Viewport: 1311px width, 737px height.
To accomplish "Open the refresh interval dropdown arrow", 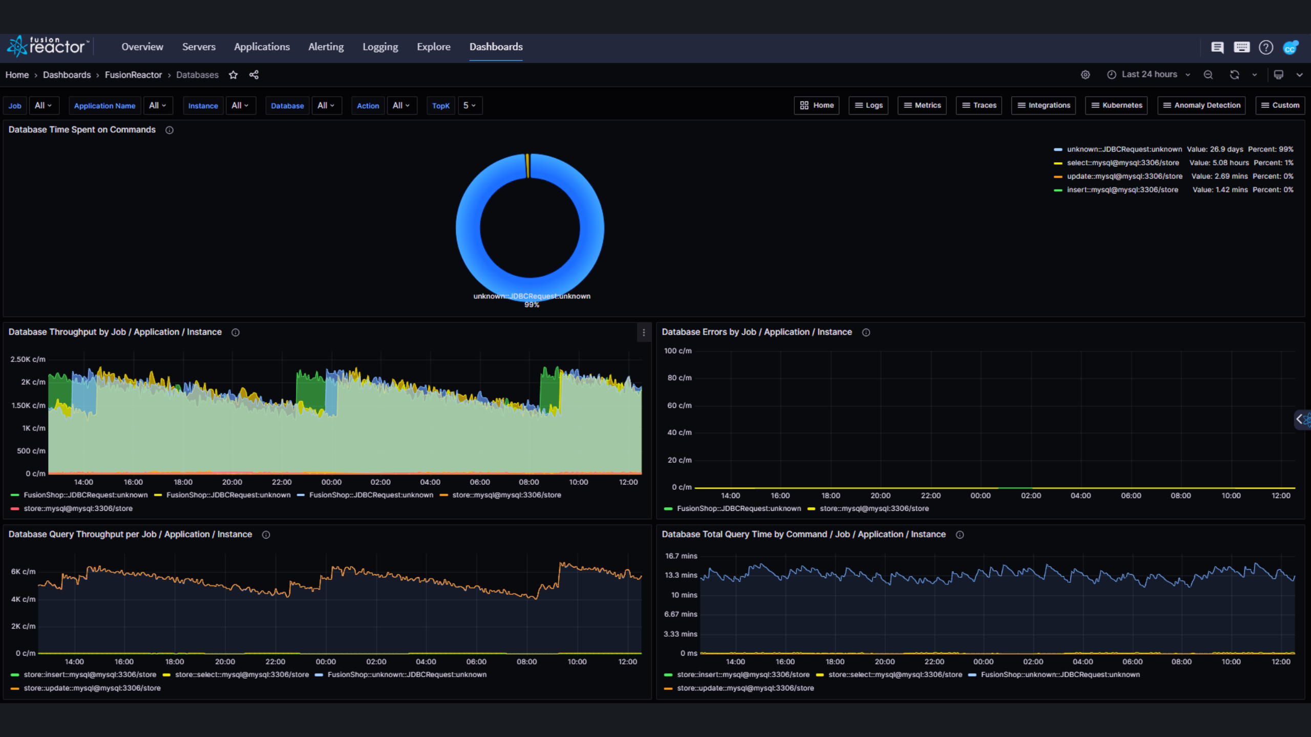I will 1254,75.
